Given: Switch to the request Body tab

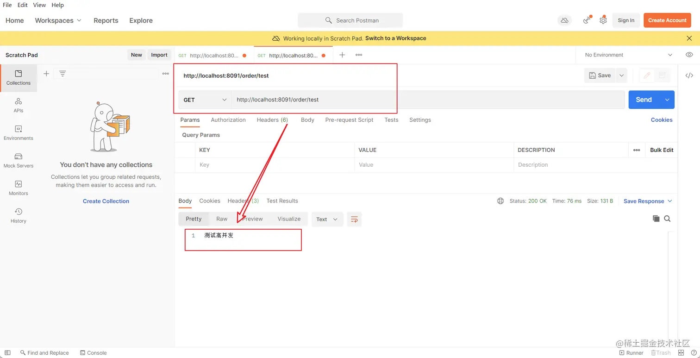Looking at the screenshot, I should coord(307,120).
